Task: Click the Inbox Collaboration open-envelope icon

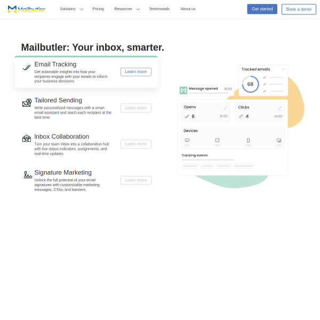Action: (27, 138)
